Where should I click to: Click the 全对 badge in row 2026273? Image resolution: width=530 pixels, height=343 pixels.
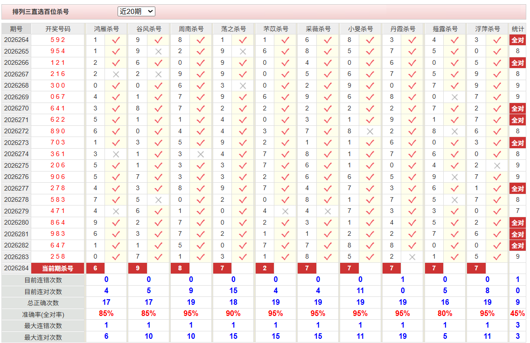point(517,143)
